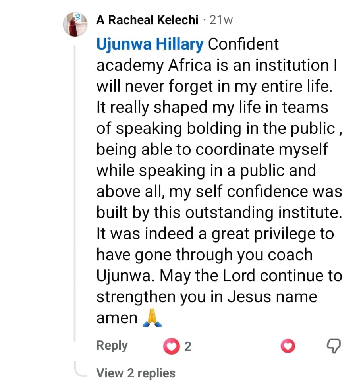Click the words Jesus name in the comment
Image resolution: width=359 pixels, height=392 pixels.
click(x=273, y=297)
